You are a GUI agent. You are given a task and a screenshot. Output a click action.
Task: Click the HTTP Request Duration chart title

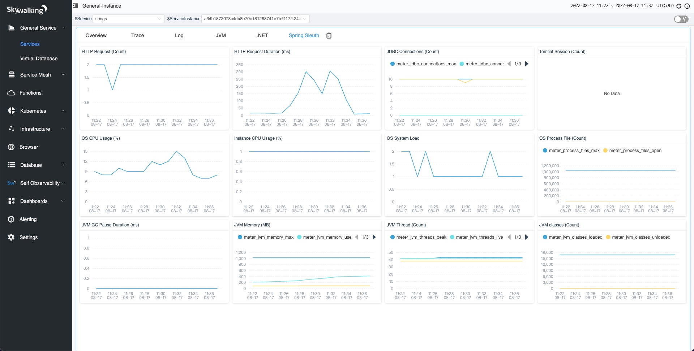click(262, 52)
